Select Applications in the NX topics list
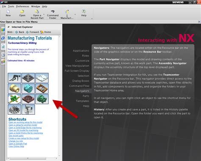Image resolution: width=201 pixels, height=161 pixels. 81,51
